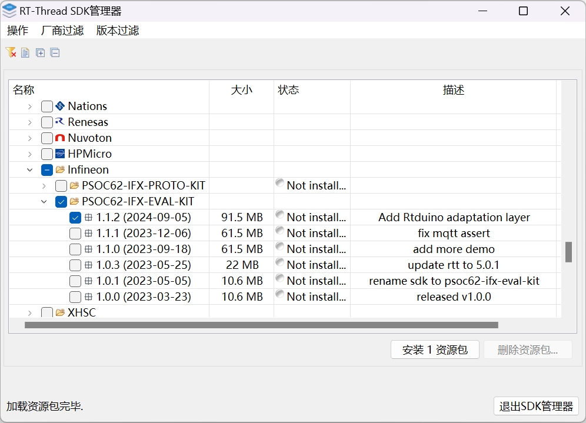This screenshot has width=586, height=423.
Task: Collapse the Infineon tree node
Action: tap(30, 170)
